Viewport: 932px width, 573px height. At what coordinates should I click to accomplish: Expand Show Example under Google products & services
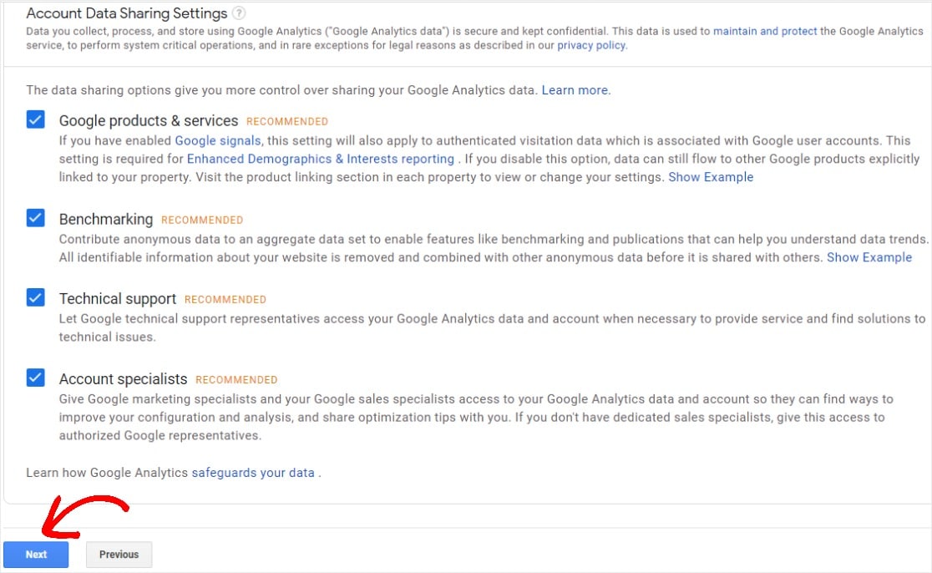711,177
